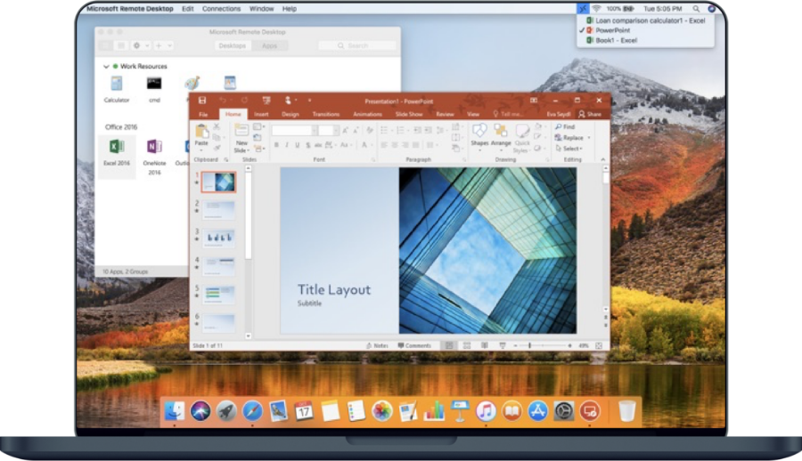Image resolution: width=802 pixels, height=461 pixels.
Task: Click Fit slide to window icon
Action: pos(599,346)
